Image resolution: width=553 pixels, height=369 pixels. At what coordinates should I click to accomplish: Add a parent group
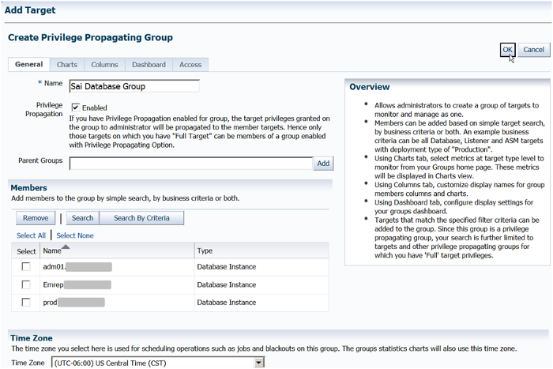pyautogui.click(x=323, y=164)
